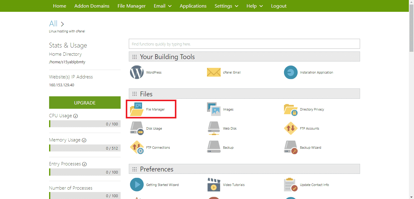The image size is (414, 199).
Task: Open the File Manager folder icon
Action: (x=137, y=109)
